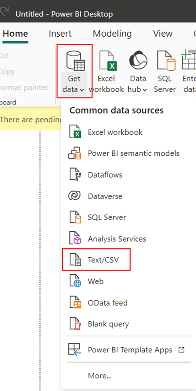Expand the Get data dropdown arrow
The height and width of the screenshot is (391, 196).
point(82,90)
